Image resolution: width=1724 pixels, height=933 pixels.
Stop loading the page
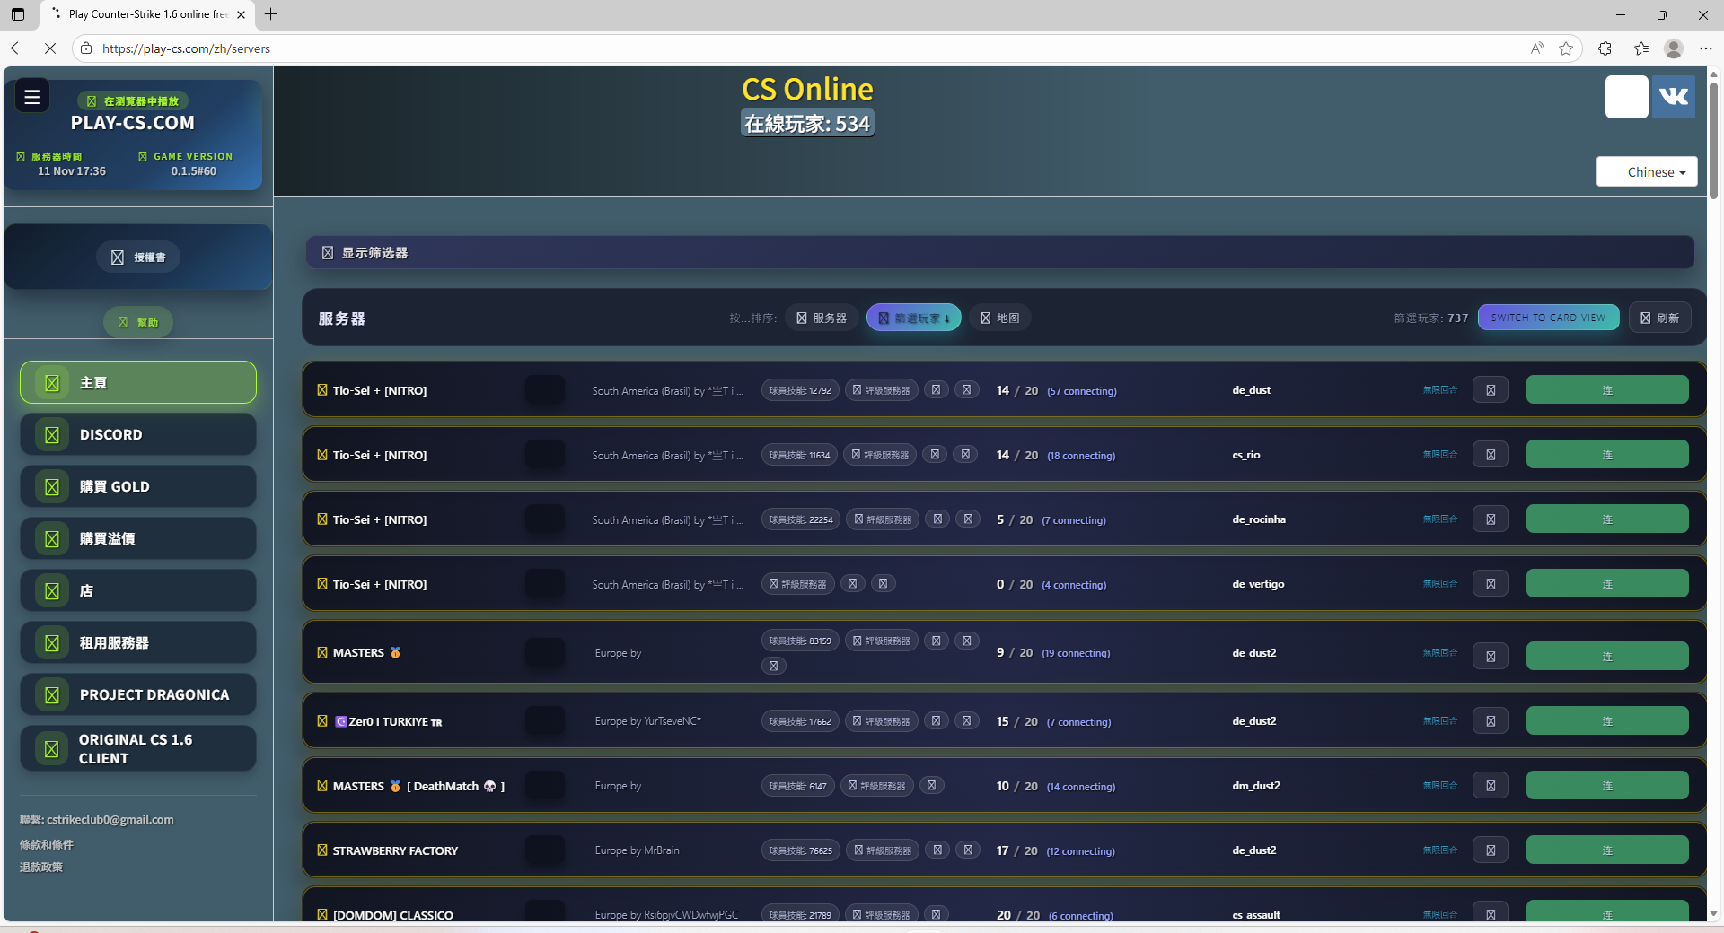[50, 48]
